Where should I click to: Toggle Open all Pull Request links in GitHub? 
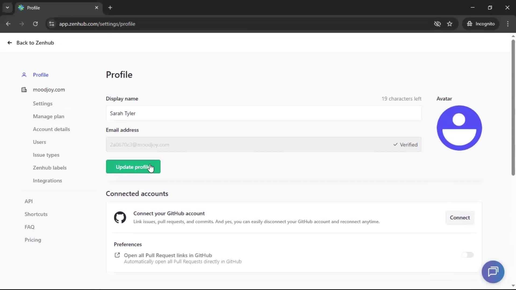(468, 255)
